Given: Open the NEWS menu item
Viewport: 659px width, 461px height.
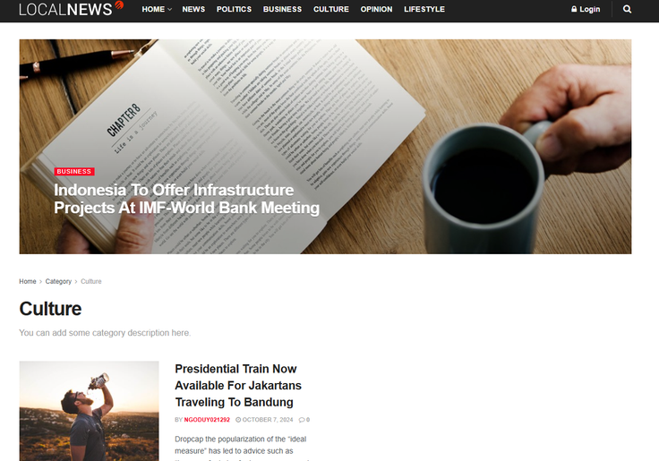Looking at the screenshot, I should tap(193, 9).
